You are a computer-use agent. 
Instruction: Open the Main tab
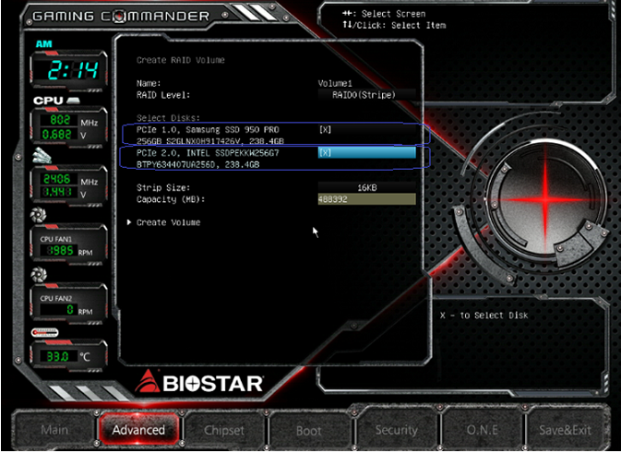54,430
